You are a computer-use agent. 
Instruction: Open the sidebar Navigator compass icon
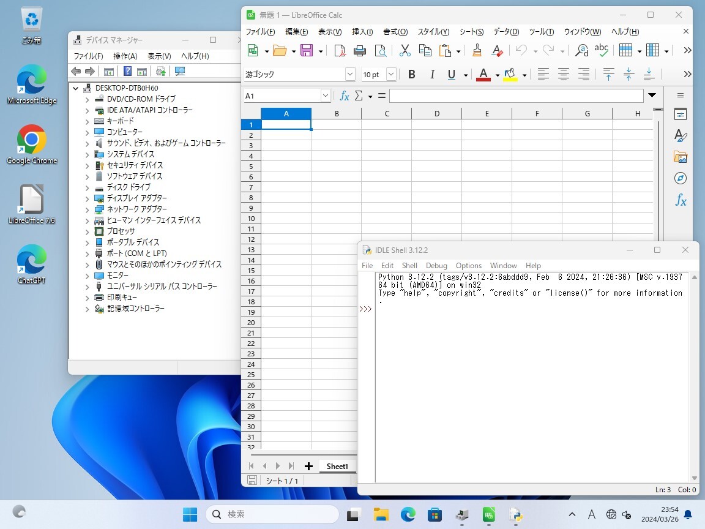point(681,178)
